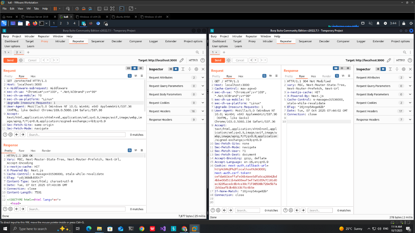The height and width of the screenshot is (233, 415).
Task: Click VMware enter full screen icon
Action: coord(112,9)
